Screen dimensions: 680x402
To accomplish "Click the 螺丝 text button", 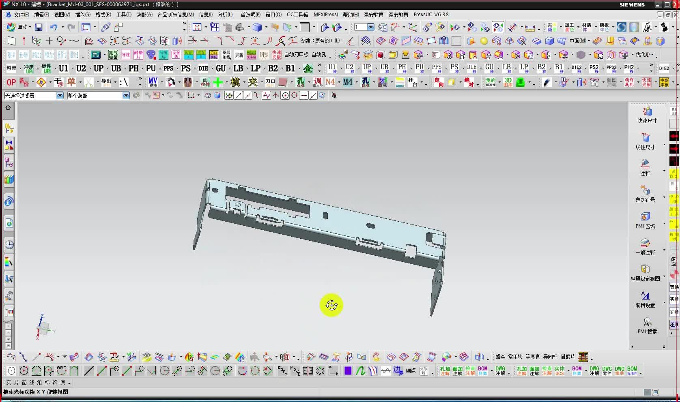I will [500, 357].
